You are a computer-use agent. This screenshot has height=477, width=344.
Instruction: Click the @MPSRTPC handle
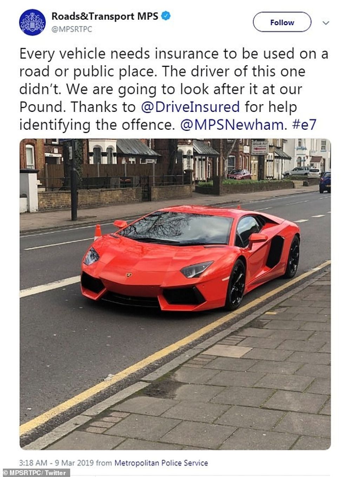tap(72, 29)
